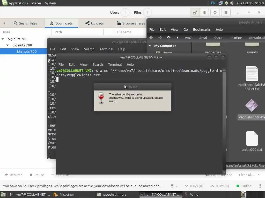Click the .local path breadcrumb
Image resolution: width=265 pixels, height=198 pixels.
(203, 38)
